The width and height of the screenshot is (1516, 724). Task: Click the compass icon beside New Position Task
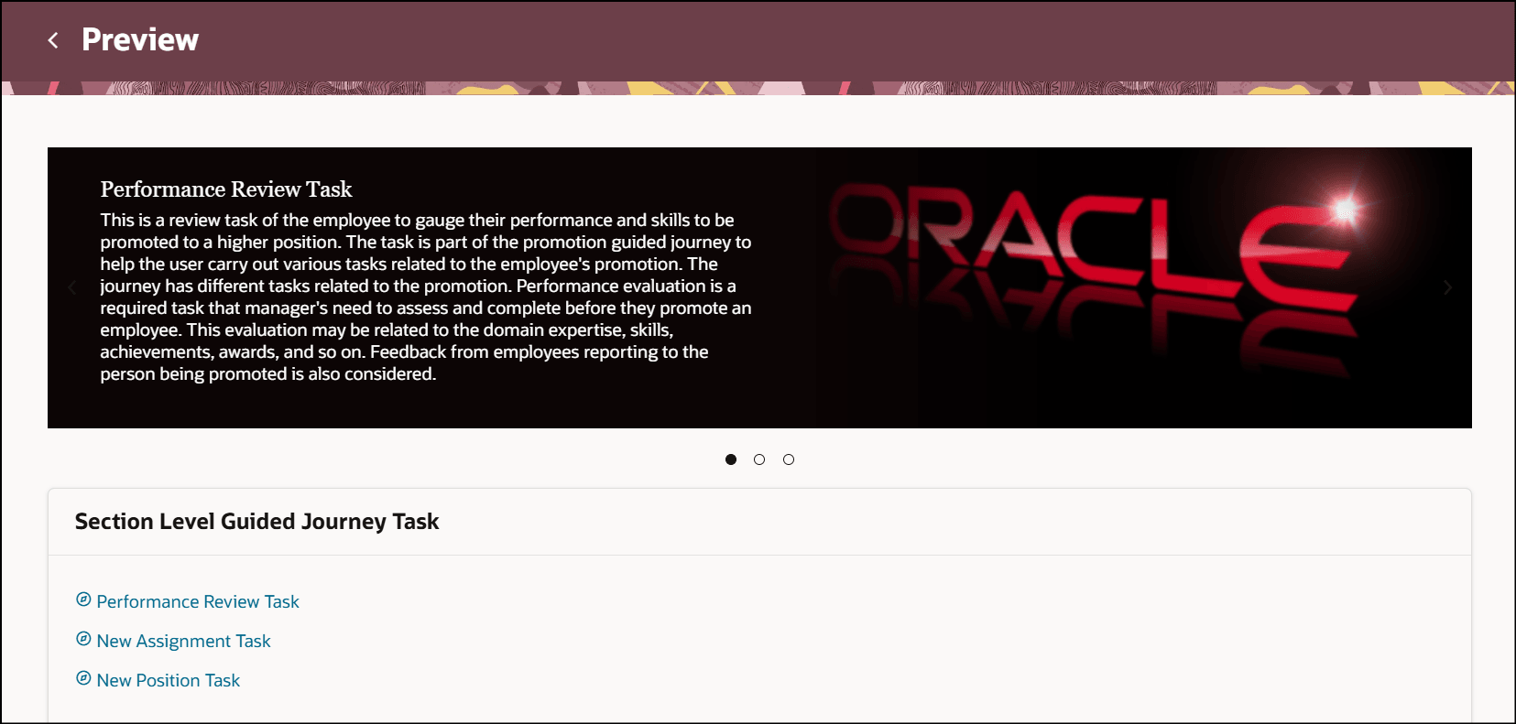pyautogui.click(x=83, y=678)
